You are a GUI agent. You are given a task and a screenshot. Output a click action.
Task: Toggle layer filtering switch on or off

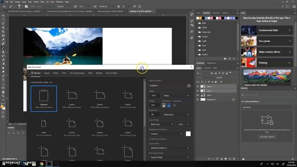[x=231, y=73]
